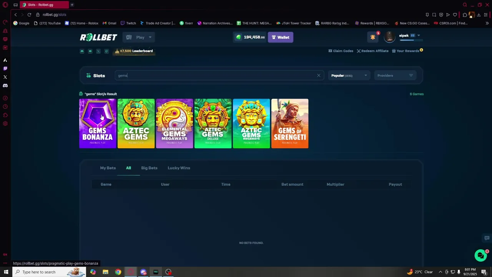Screen dimensions: 492x277
Task: Open the Opera sidebar settings gear
Action: click(x=5, y=123)
